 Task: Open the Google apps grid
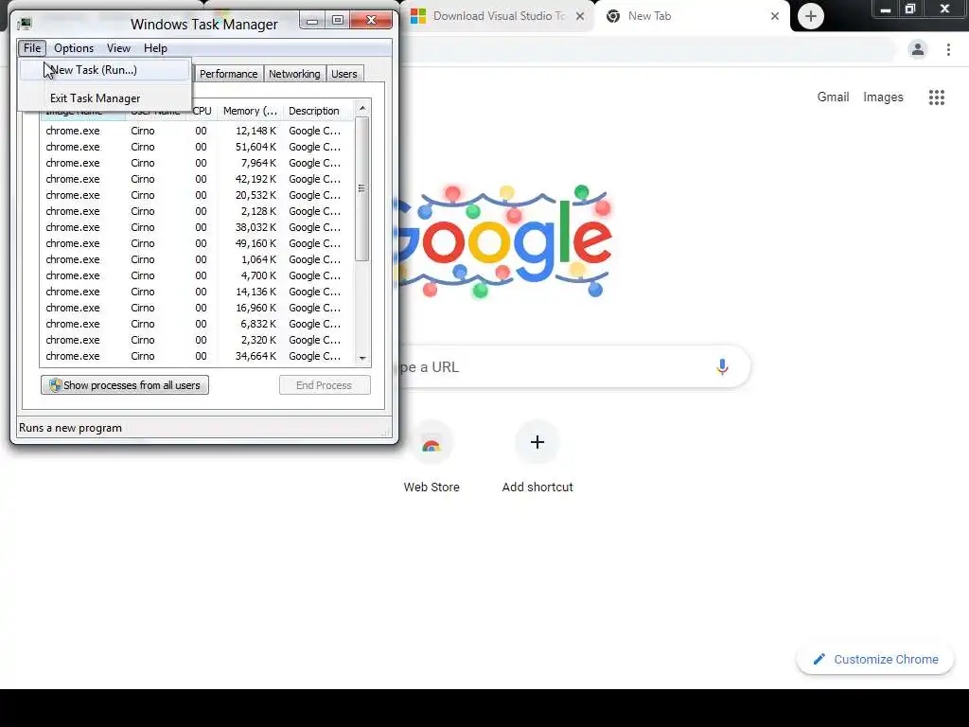coord(936,98)
